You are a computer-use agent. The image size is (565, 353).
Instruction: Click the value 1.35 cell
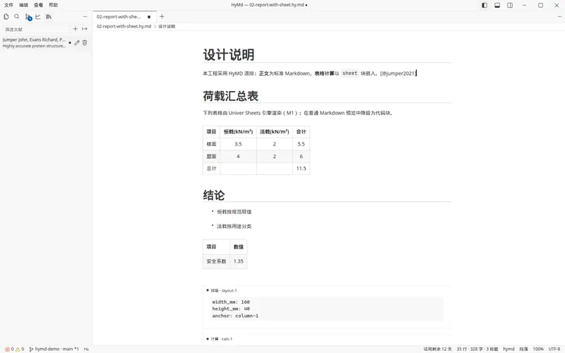pyautogui.click(x=238, y=261)
